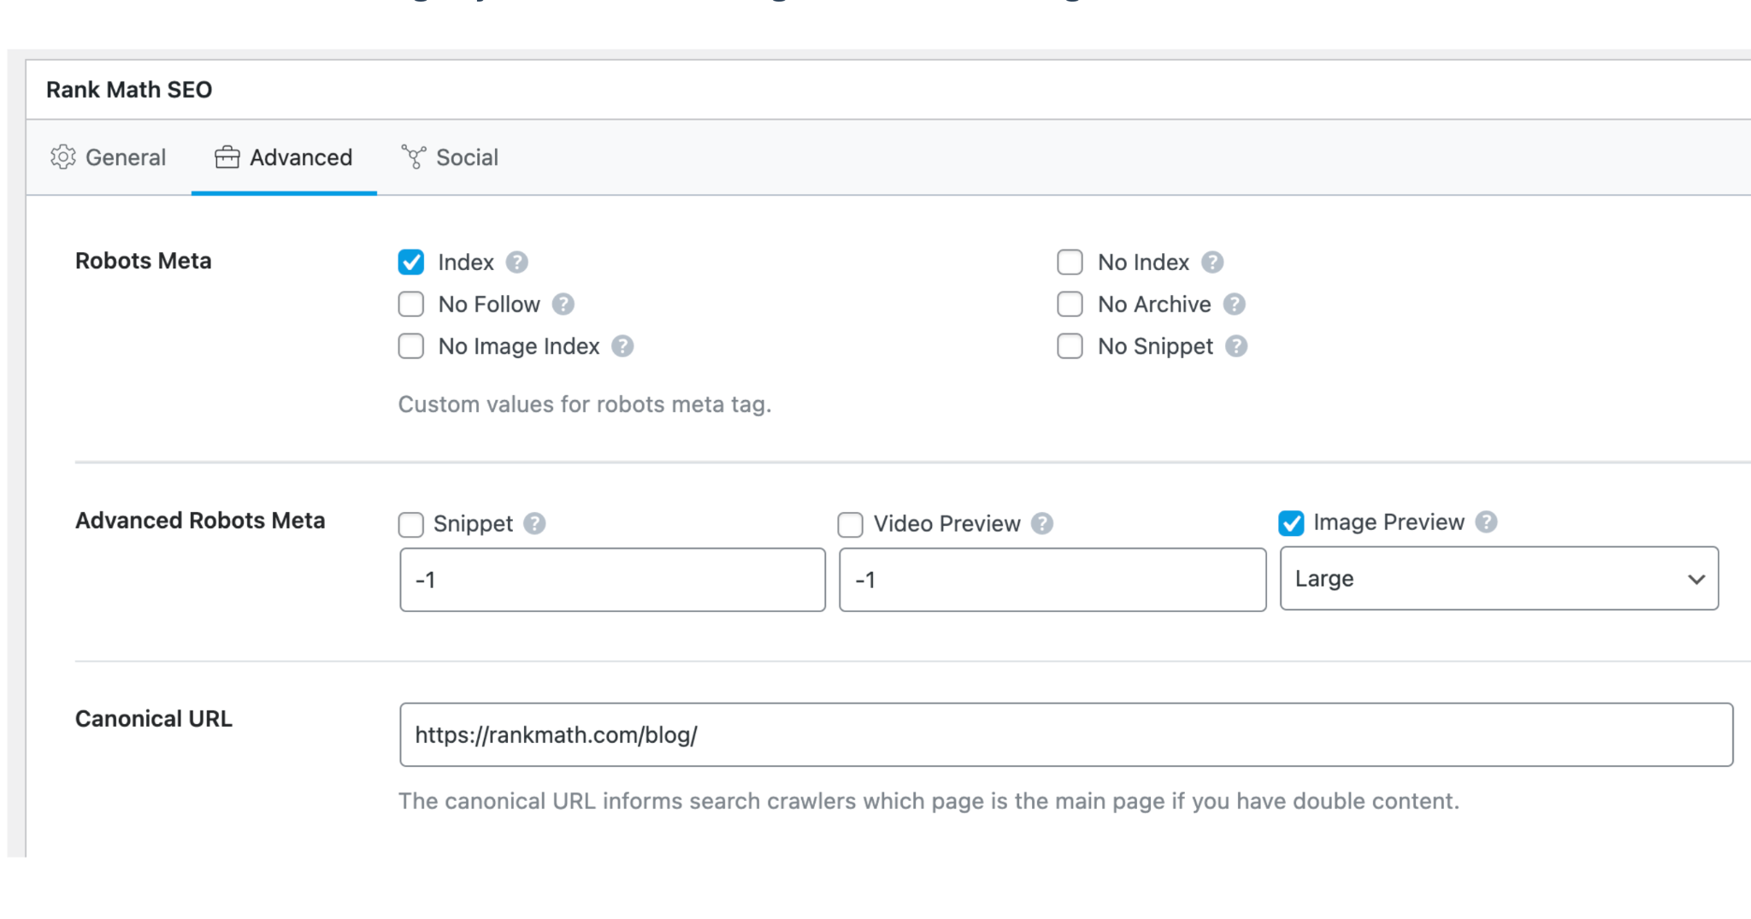Check the No Archive checkbox
The width and height of the screenshot is (1751, 919).
[x=1070, y=304]
